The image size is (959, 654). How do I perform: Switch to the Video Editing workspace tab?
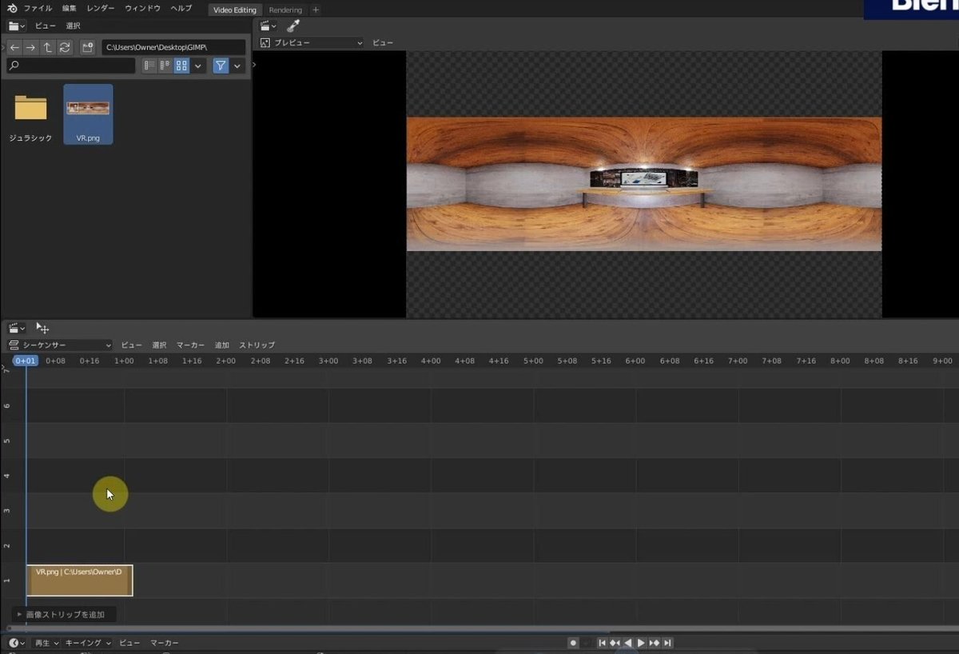[x=235, y=10]
